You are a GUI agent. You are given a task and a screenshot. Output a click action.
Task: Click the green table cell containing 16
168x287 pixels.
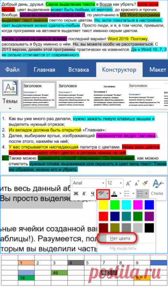(x=26, y=278)
